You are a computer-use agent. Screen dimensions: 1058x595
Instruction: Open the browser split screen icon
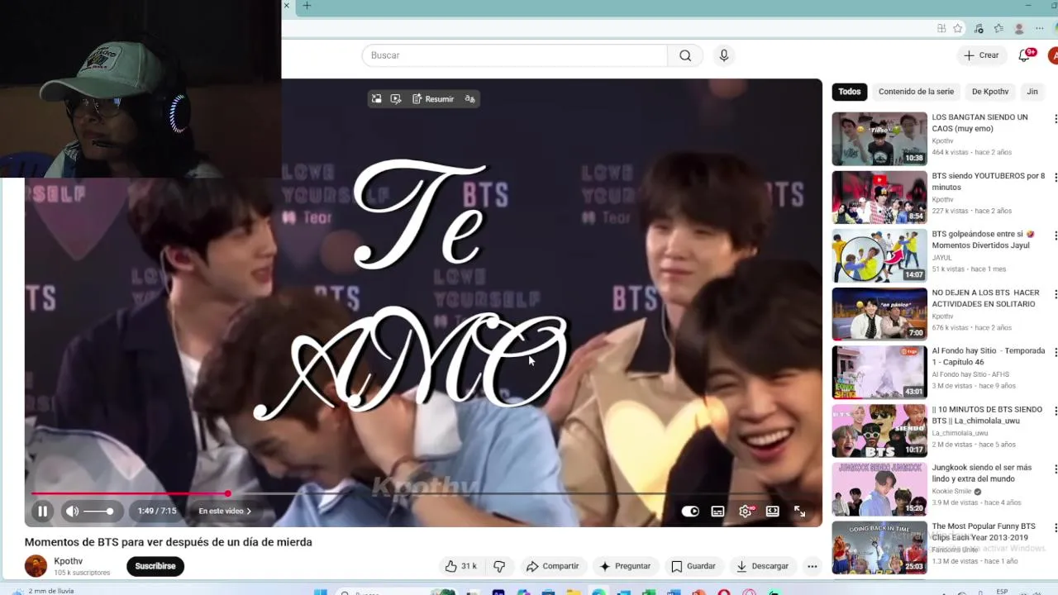pyautogui.click(x=941, y=28)
